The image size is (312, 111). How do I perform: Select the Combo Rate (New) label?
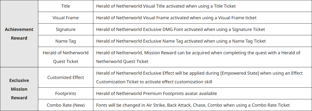66,105
